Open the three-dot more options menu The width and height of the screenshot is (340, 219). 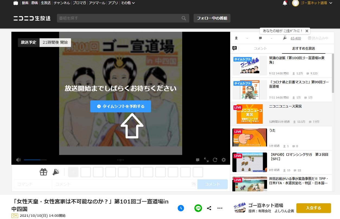[x=220, y=208]
